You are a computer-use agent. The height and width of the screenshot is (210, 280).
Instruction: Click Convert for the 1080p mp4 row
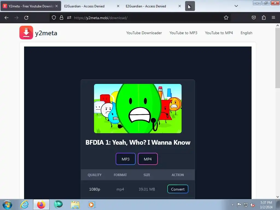178,189
